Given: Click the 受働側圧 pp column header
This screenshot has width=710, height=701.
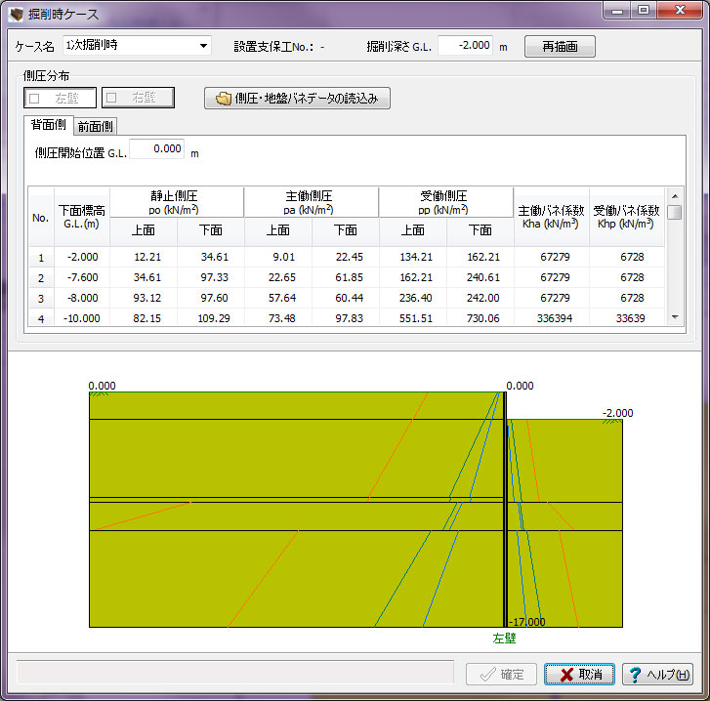Looking at the screenshot, I should click(x=446, y=202).
